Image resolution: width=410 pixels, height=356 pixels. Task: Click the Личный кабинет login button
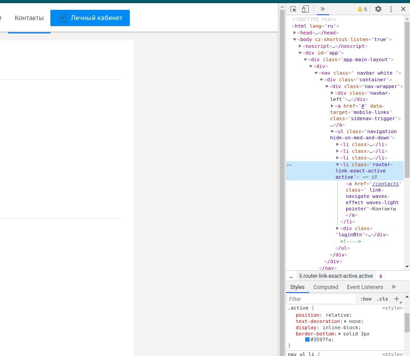click(90, 18)
